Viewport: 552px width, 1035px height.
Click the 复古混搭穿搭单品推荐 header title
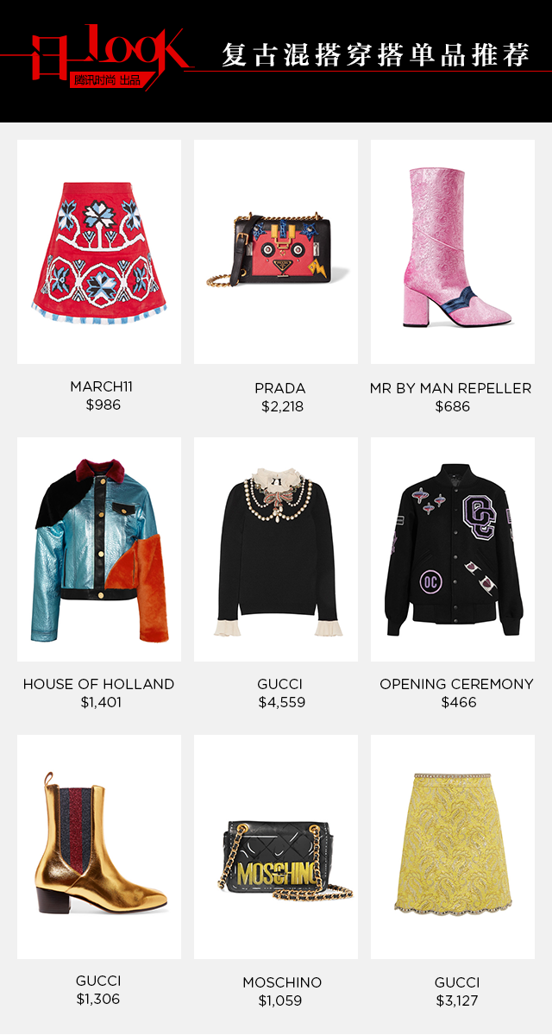coord(375,55)
